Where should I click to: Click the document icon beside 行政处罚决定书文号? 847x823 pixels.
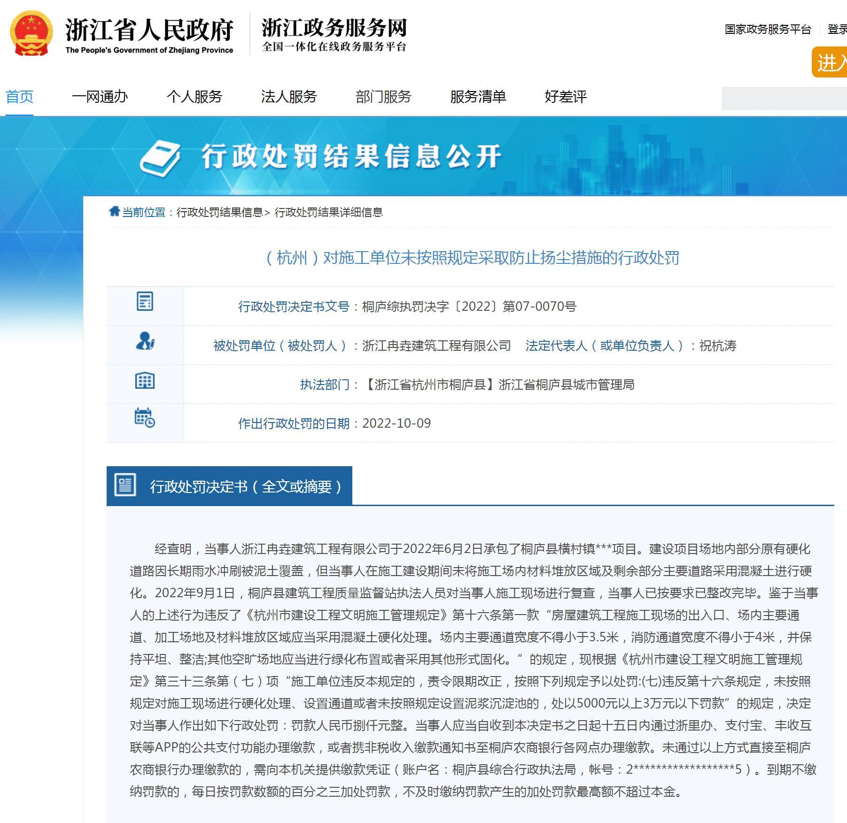pyautogui.click(x=145, y=301)
